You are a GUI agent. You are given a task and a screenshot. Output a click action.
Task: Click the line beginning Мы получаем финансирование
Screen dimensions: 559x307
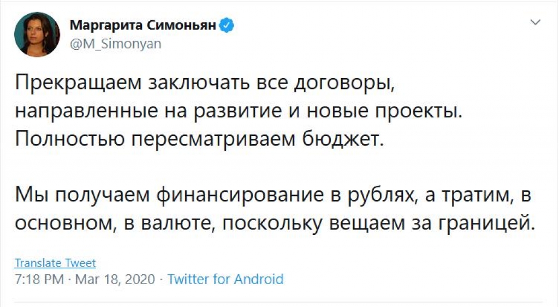[273, 196]
